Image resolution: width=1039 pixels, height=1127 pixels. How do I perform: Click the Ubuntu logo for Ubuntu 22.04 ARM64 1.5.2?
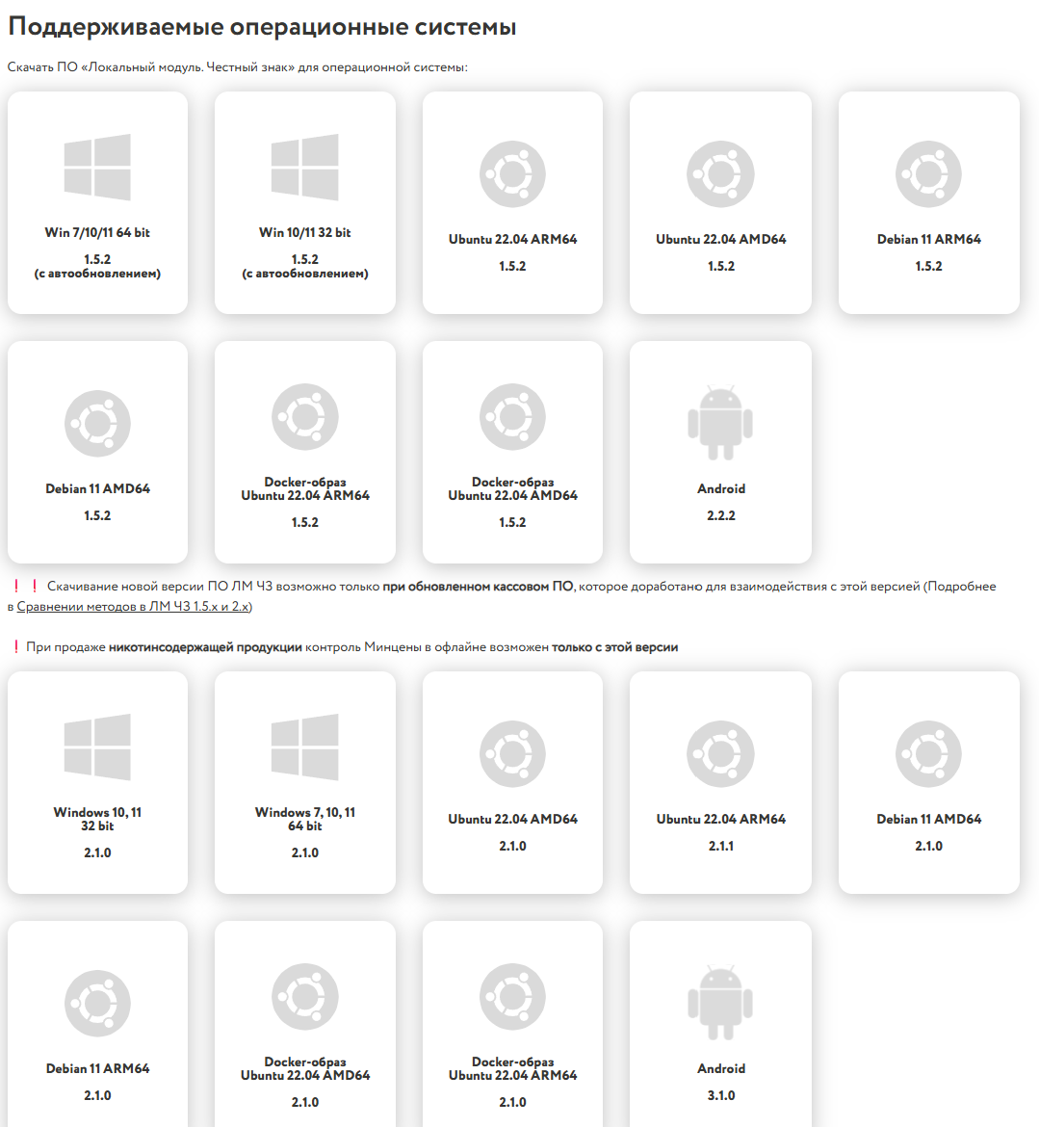click(x=512, y=174)
